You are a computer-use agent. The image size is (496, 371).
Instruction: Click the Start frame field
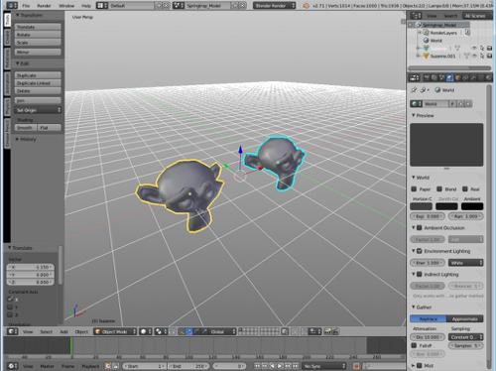click(145, 366)
